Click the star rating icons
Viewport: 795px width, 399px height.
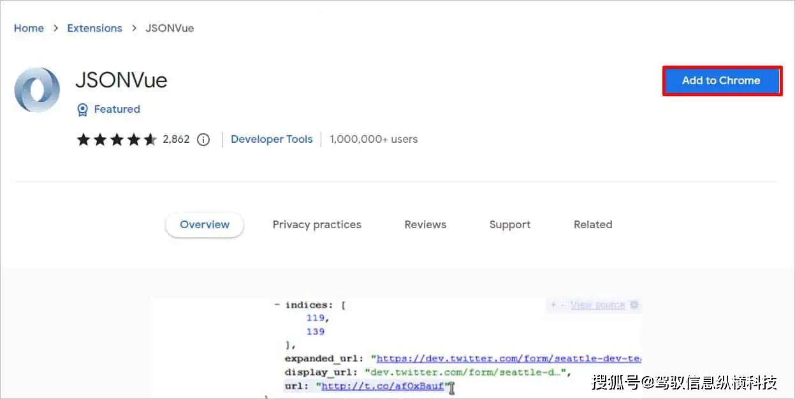click(116, 140)
